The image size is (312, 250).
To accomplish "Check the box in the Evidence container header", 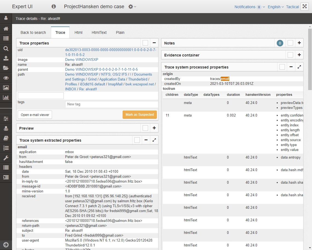I will click(x=290, y=55).
